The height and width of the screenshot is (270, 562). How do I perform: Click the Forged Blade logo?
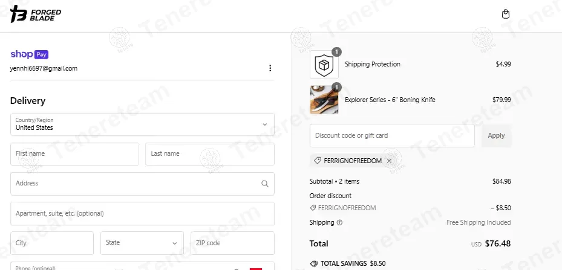pos(36,14)
